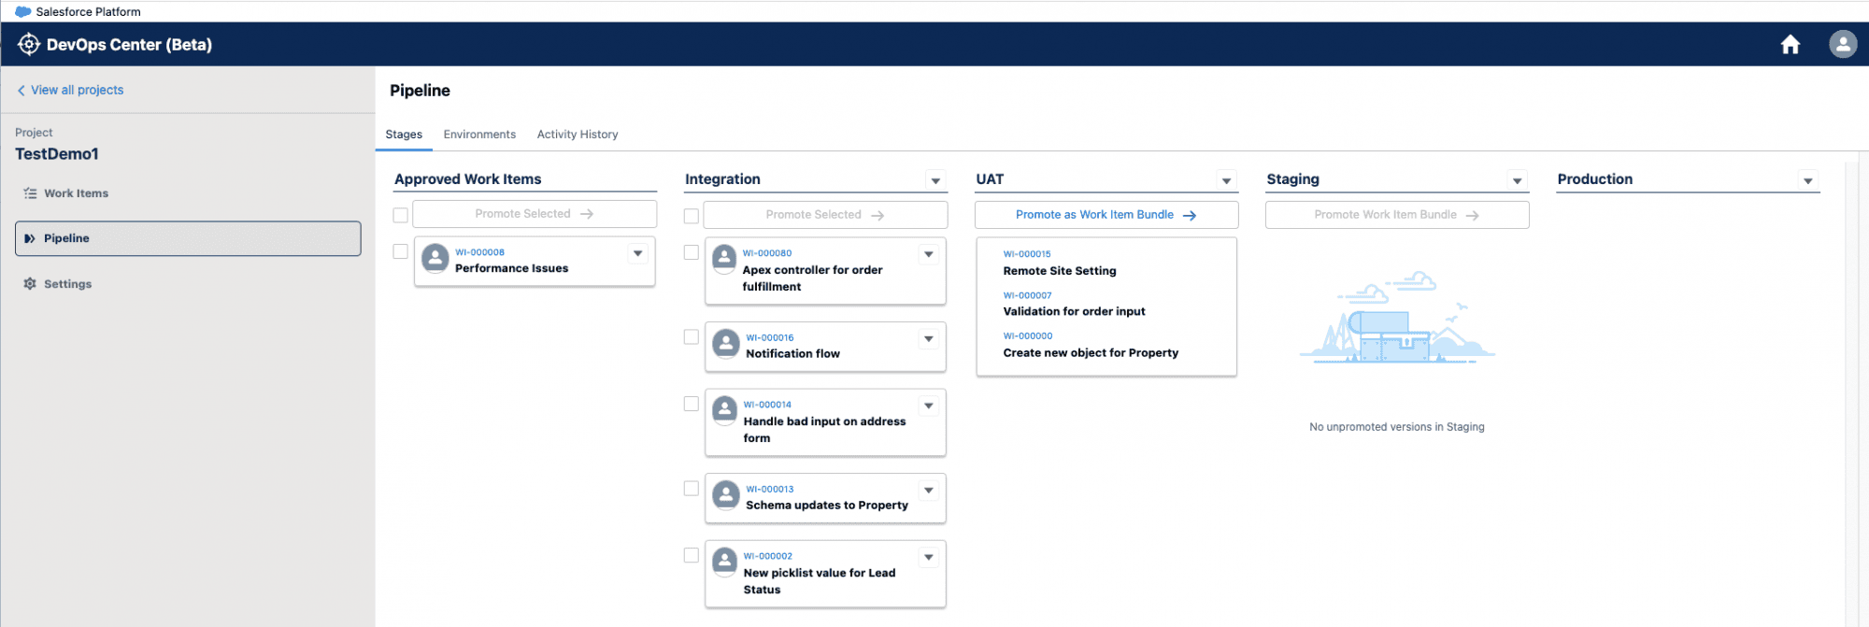Screen dimensions: 1869x627
Task: Open the WI-000008 work item link
Action: click(x=479, y=252)
